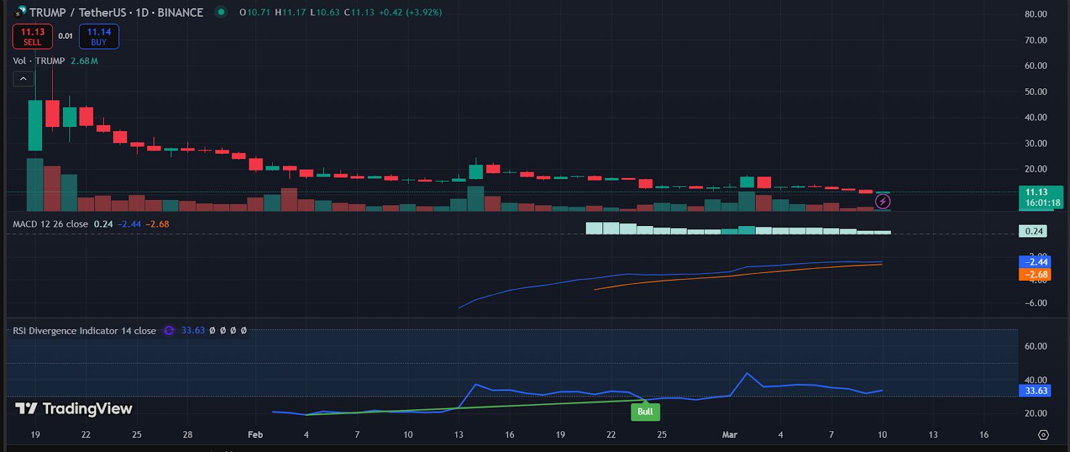Click the Mar date on time axis

[730, 435]
